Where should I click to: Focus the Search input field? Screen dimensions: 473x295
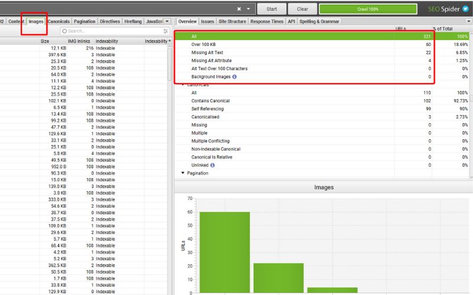(115, 31)
